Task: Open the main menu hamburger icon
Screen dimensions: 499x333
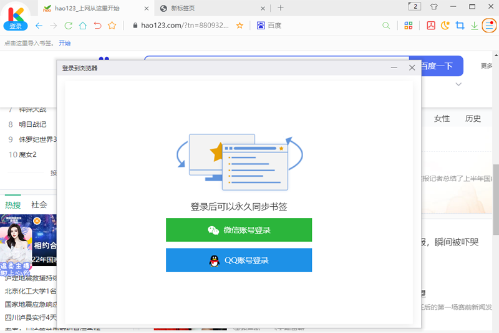Action: pyautogui.click(x=489, y=26)
